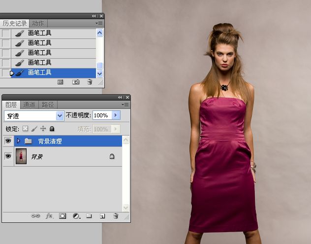This screenshot has width=311, height=244.
Task: Set history brush source on fourth 画笔工具 row
Action: 5,63
